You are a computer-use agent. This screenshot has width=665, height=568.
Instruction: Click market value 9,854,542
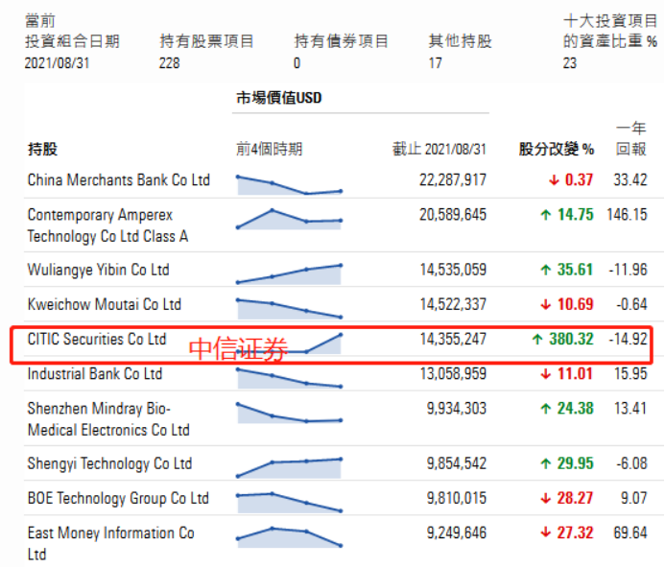tap(457, 463)
